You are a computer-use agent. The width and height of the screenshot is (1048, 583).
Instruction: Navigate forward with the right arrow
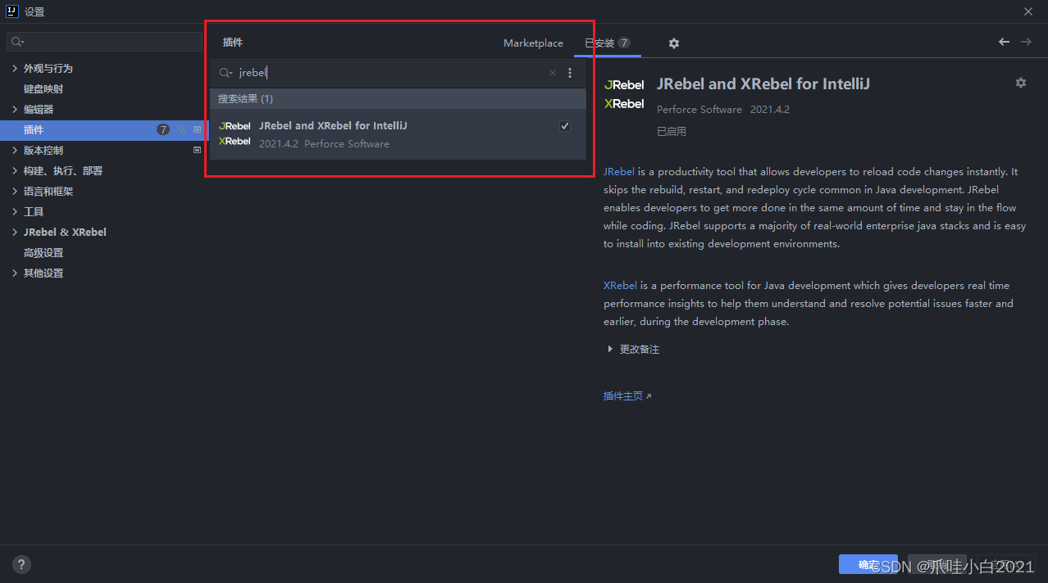pos(1026,42)
